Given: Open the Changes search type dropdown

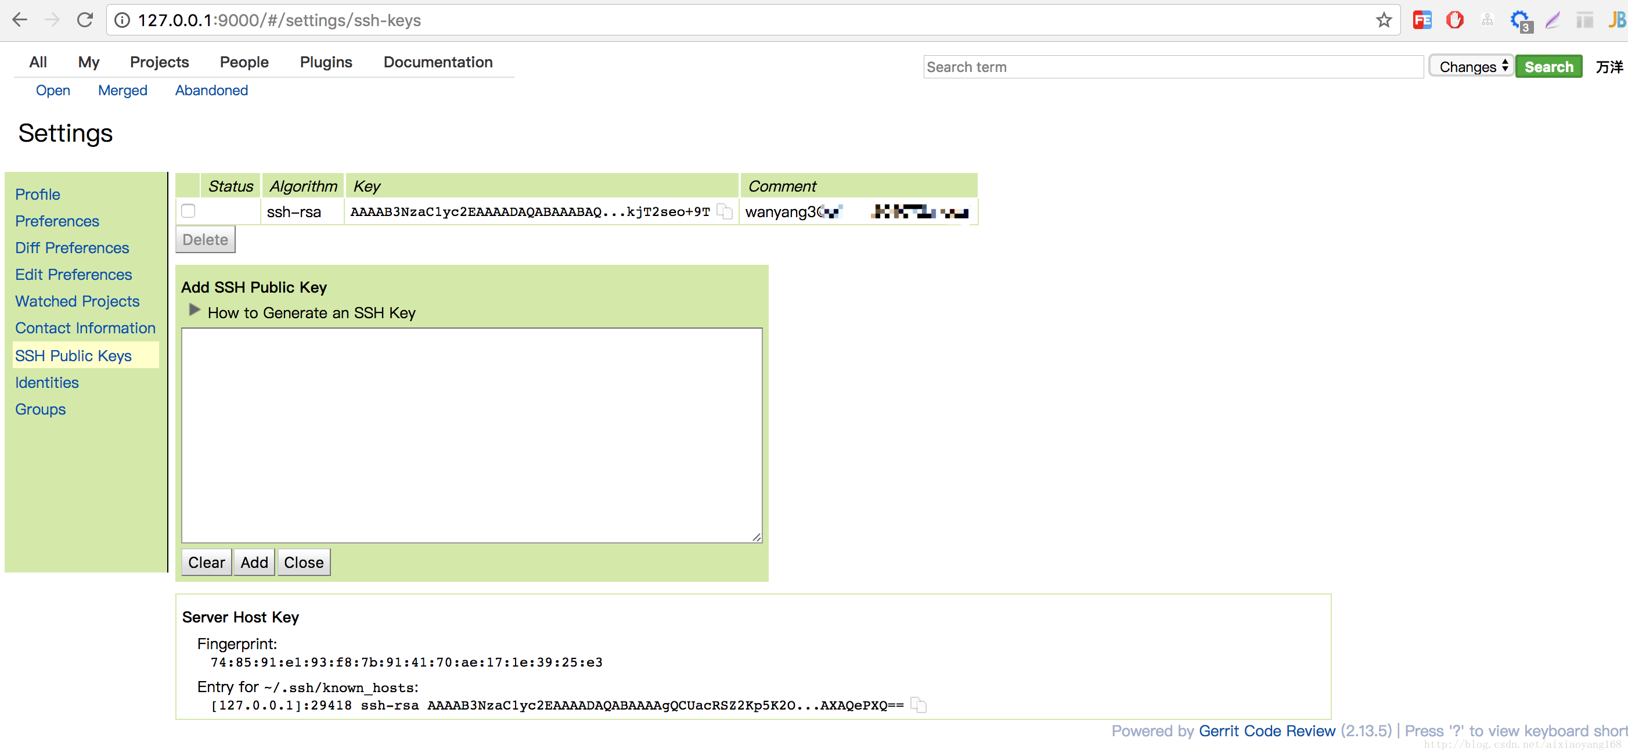Looking at the screenshot, I should tap(1471, 66).
